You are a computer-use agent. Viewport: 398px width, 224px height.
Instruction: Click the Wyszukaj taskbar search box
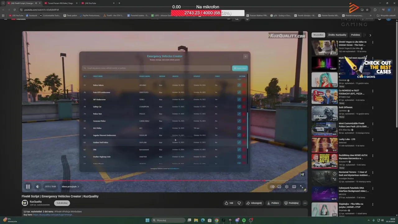[169, 220]
